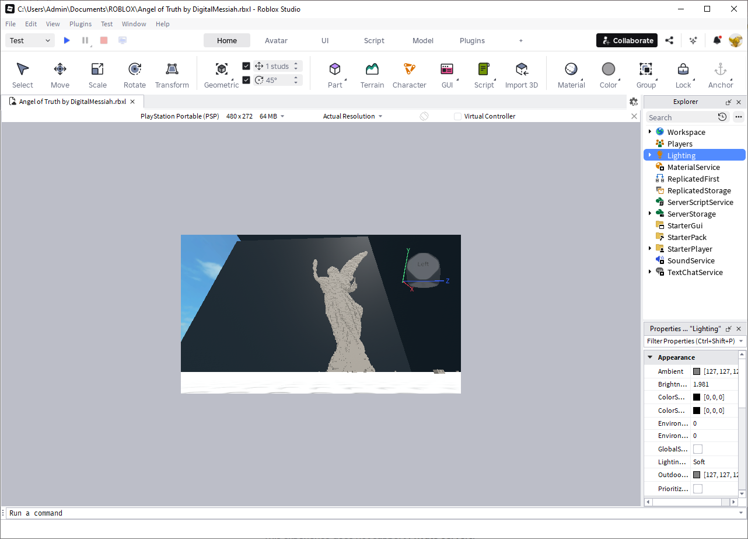Open the Import 3D tool
This screenshot has height=539, width=748.
pos(521,73)
